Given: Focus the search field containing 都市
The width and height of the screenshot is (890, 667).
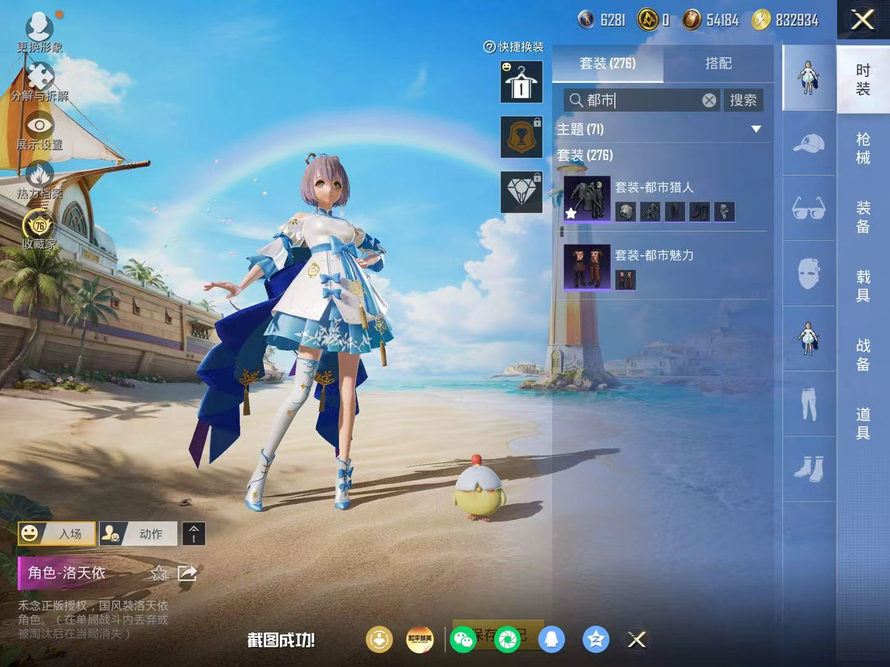Looking at the screenshot, I should click(641, 101).
